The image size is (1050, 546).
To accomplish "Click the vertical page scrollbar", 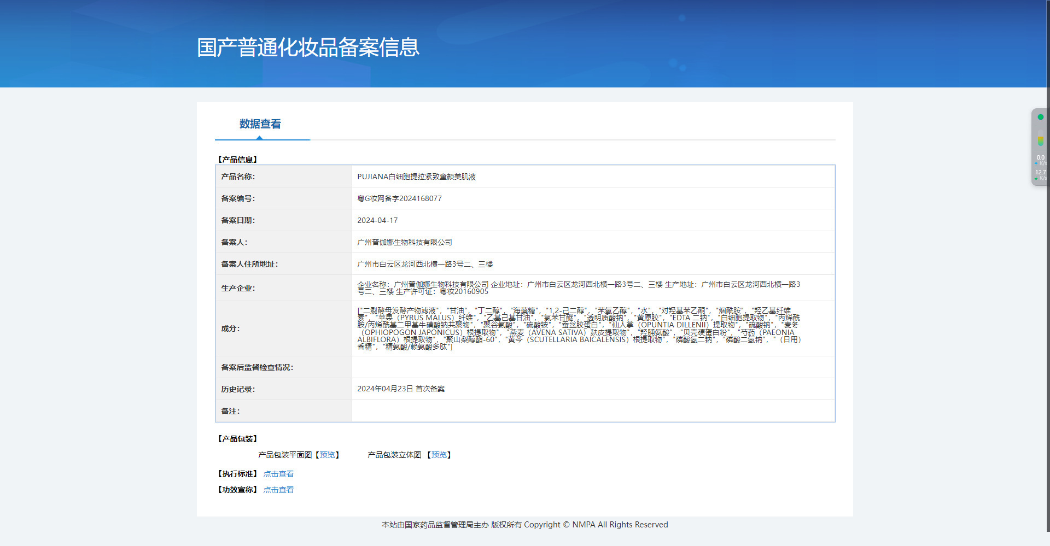I will [1048, 273].
